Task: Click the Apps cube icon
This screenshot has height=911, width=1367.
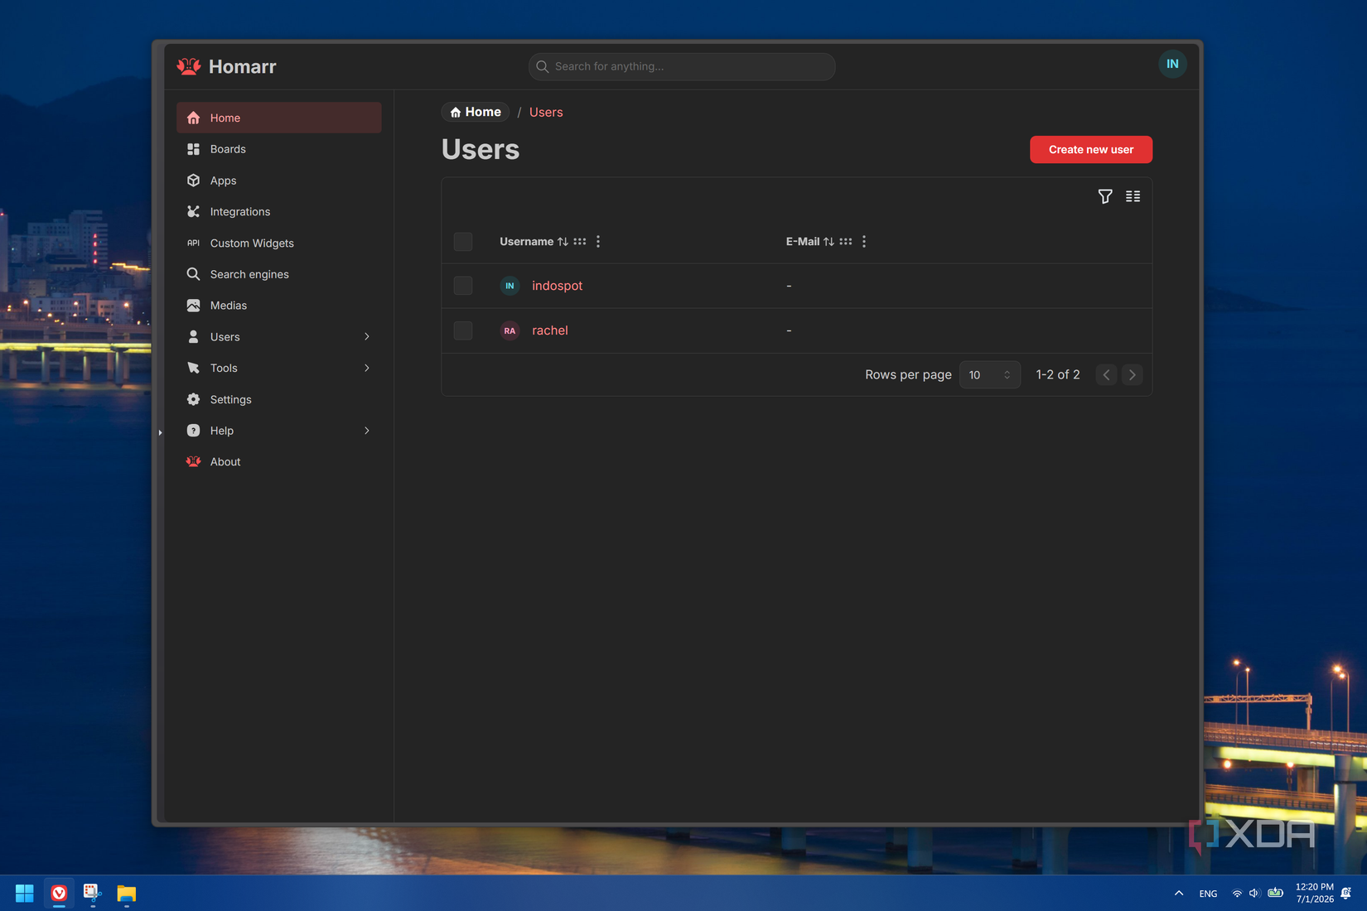Action: 193,181
